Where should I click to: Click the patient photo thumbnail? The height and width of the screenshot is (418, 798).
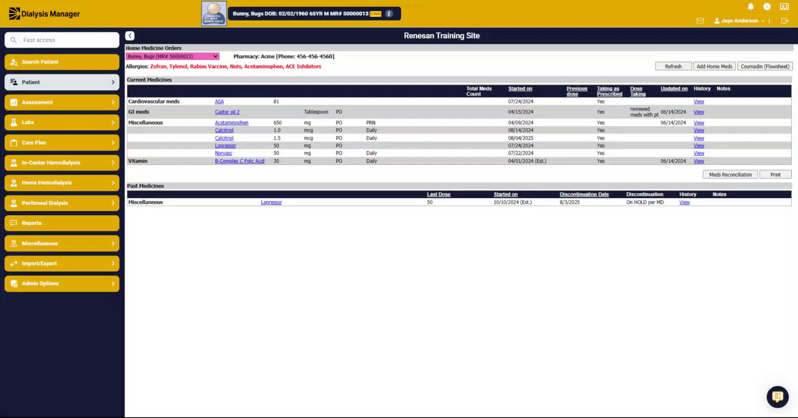[x=214, y=14]
